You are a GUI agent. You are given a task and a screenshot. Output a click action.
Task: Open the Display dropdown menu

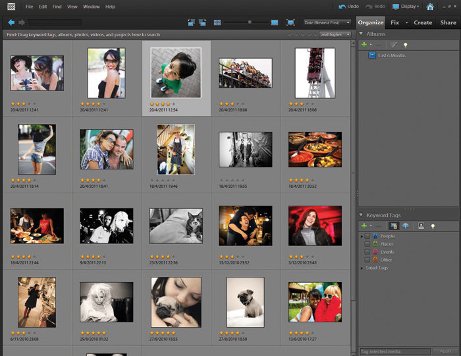point(406,7)
